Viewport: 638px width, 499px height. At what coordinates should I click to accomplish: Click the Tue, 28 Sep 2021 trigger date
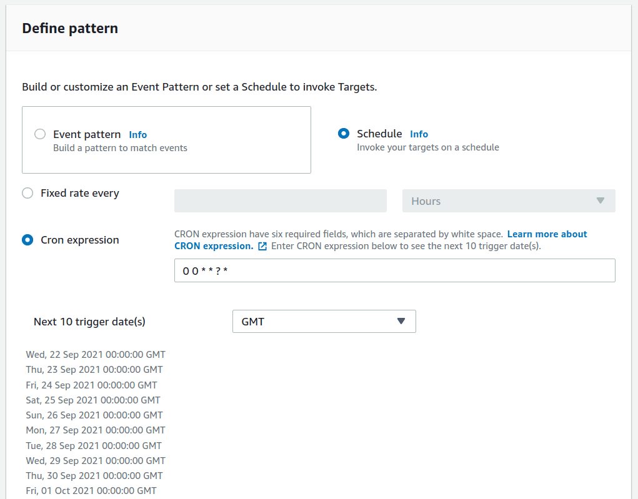pyautogui.click(x=93, y=445)
